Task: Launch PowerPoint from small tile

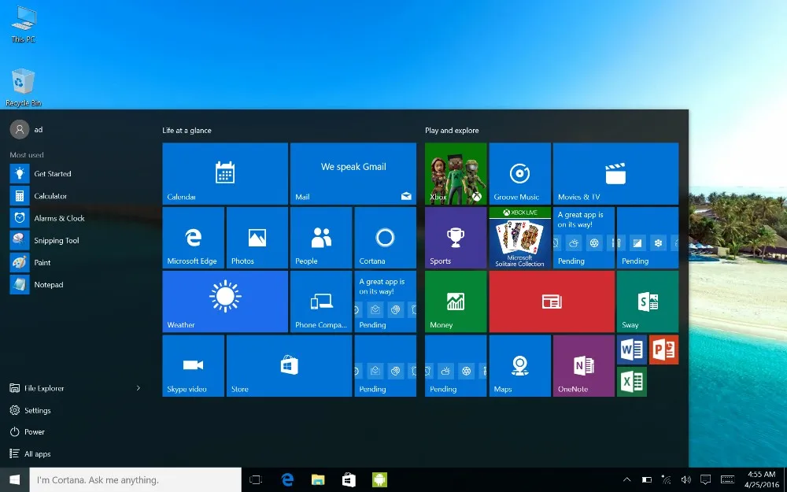Action: 664,350
